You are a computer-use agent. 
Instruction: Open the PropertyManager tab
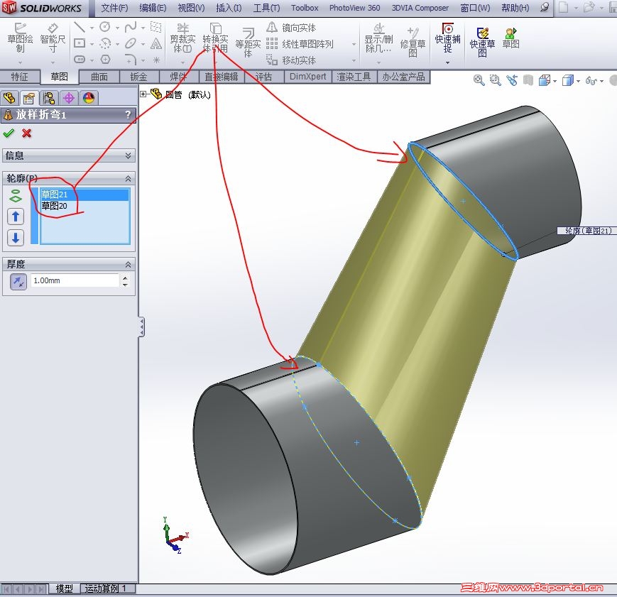[x=29, y=97]
